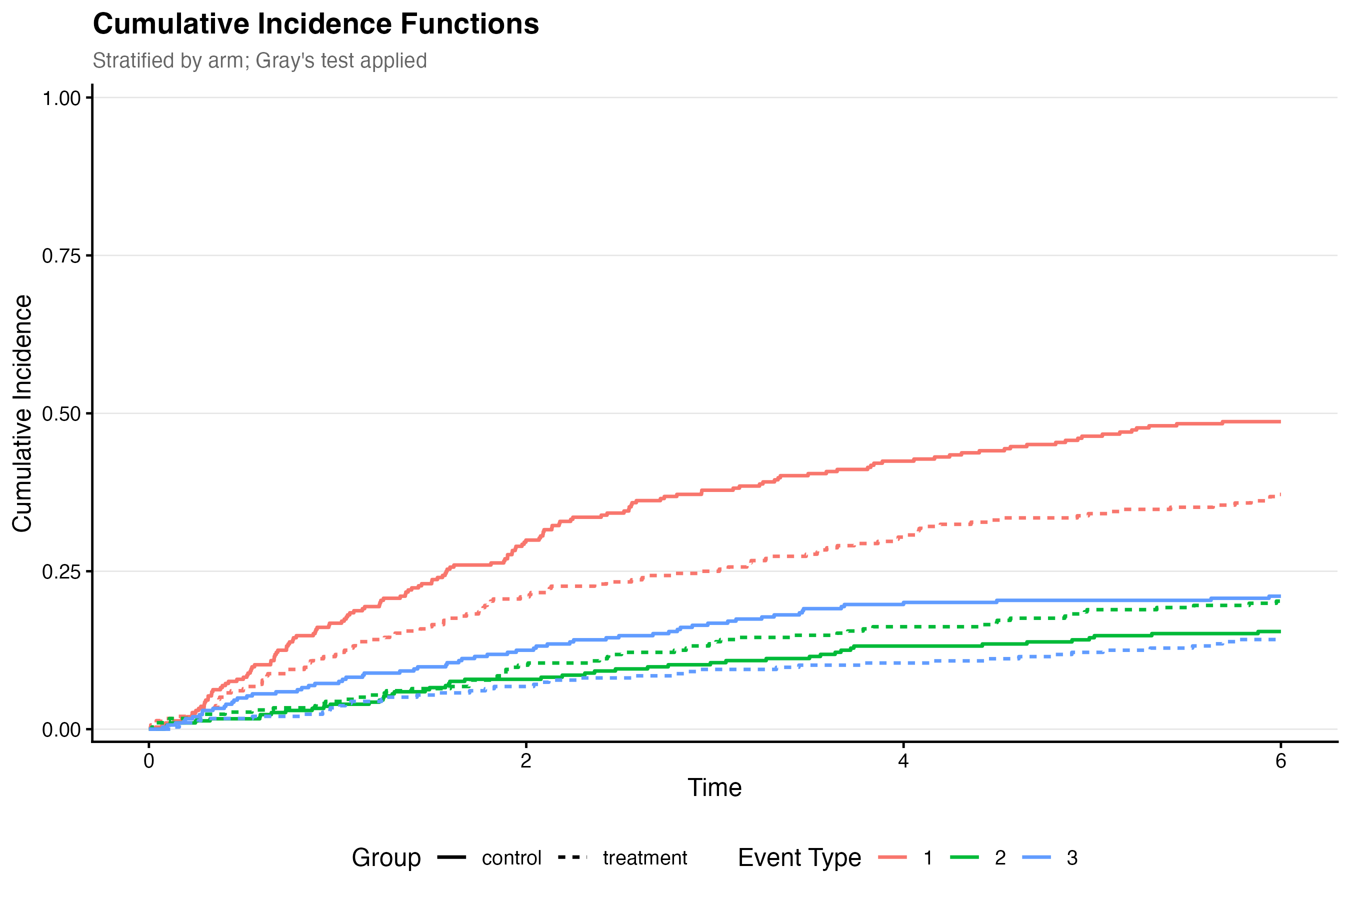
Task: Click the "Event Type" legend title
Action: [799, 857]
